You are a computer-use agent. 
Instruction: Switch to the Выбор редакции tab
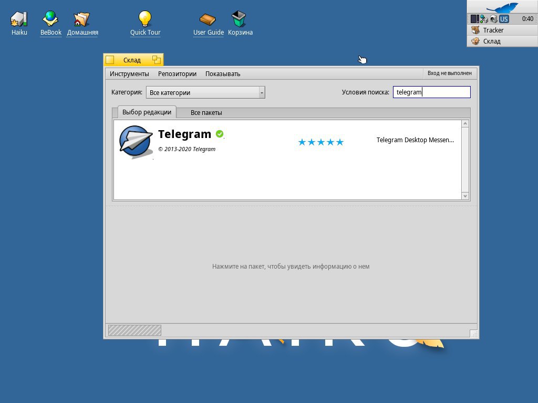(147, 112)
